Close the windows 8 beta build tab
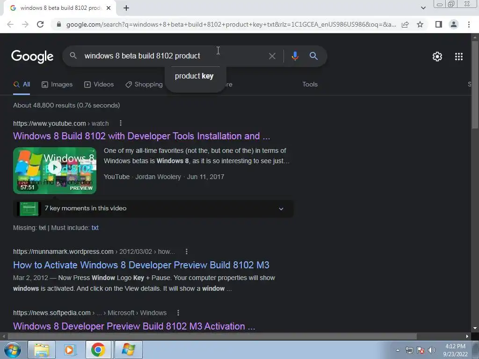The width and height of the screenshot is (479, 359). click(109, 8)
